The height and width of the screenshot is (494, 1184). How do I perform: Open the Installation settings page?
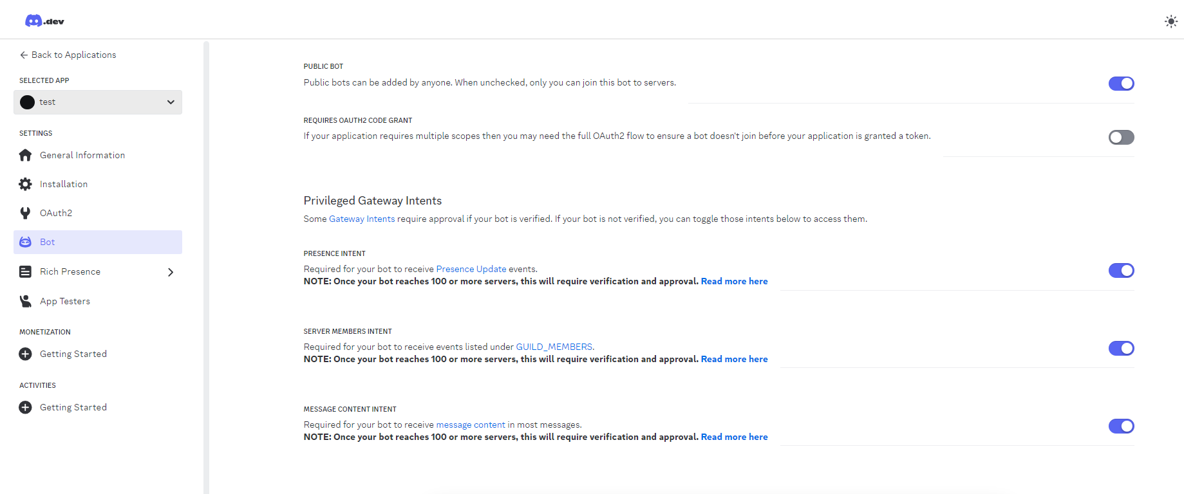click(x=64, y=184)
